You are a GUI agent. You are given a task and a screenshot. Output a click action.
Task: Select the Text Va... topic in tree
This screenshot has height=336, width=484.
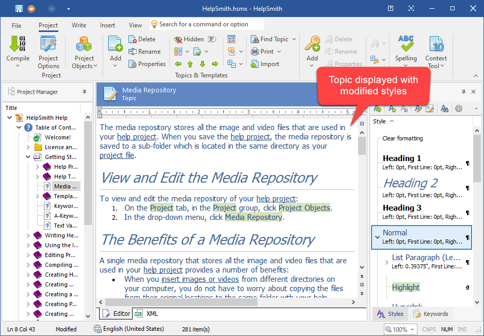pos(65,226)
